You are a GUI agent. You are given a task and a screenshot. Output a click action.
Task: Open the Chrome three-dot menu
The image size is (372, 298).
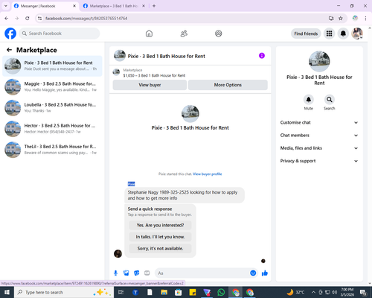[x=365, y=19]
